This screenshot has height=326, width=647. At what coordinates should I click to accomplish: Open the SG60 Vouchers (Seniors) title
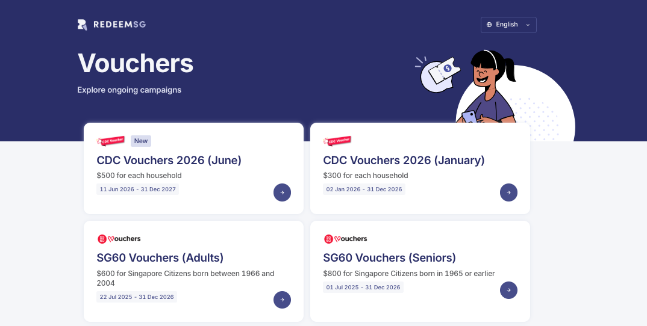click(x=390, y=257)
